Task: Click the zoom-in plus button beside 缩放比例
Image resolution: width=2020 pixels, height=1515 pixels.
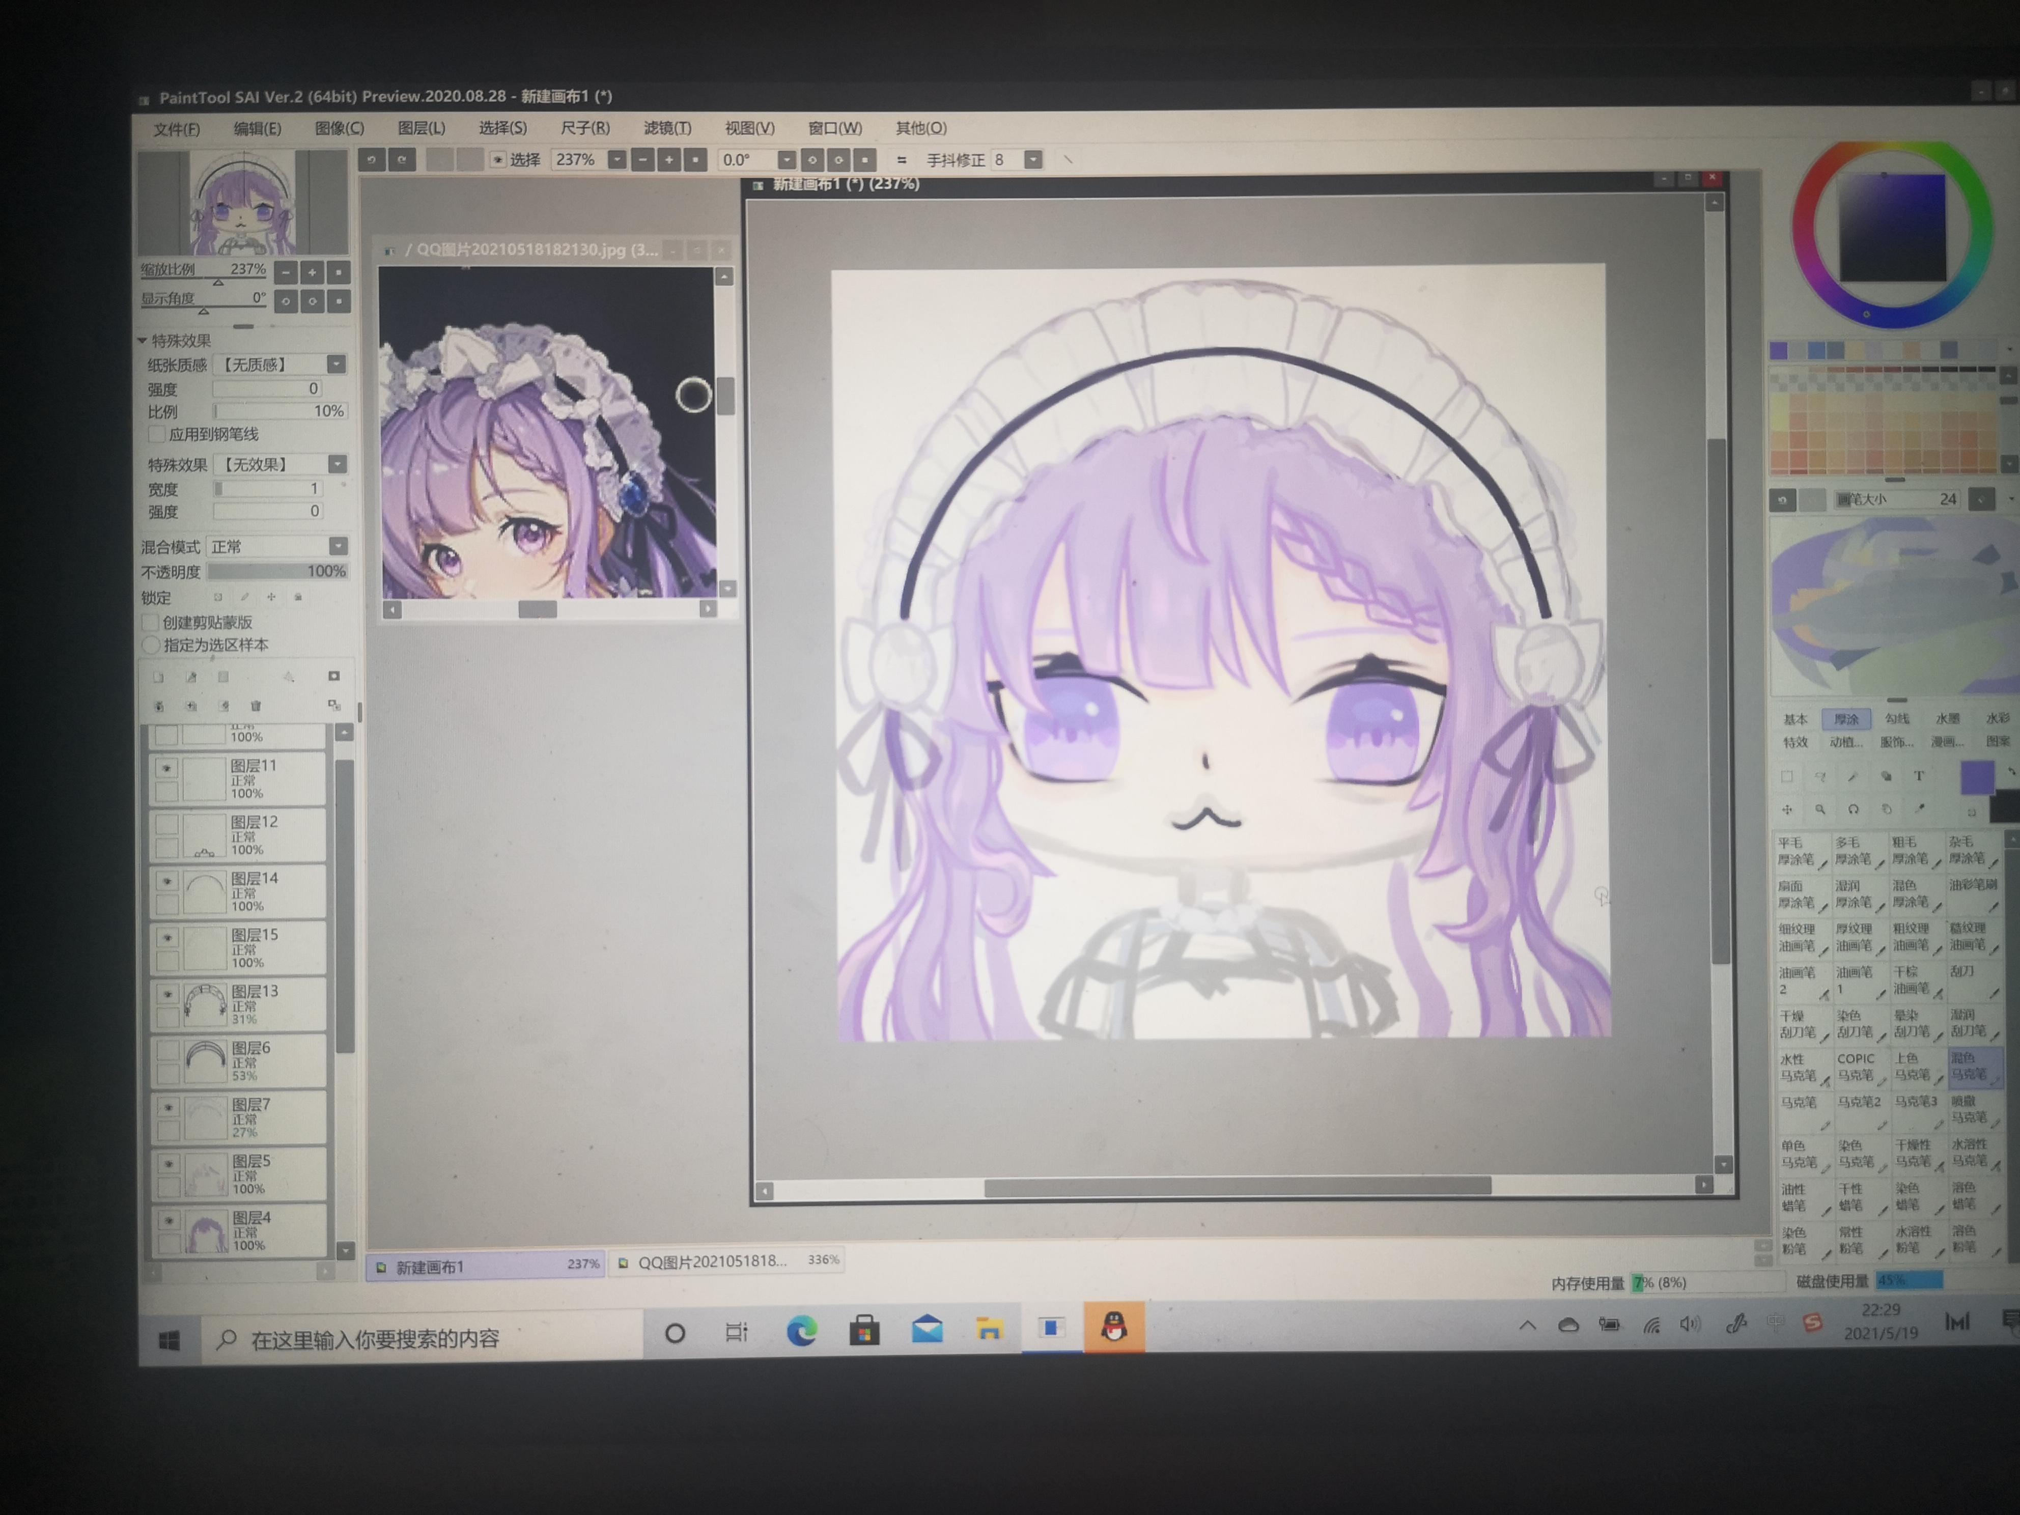Action: click(312, 272)
